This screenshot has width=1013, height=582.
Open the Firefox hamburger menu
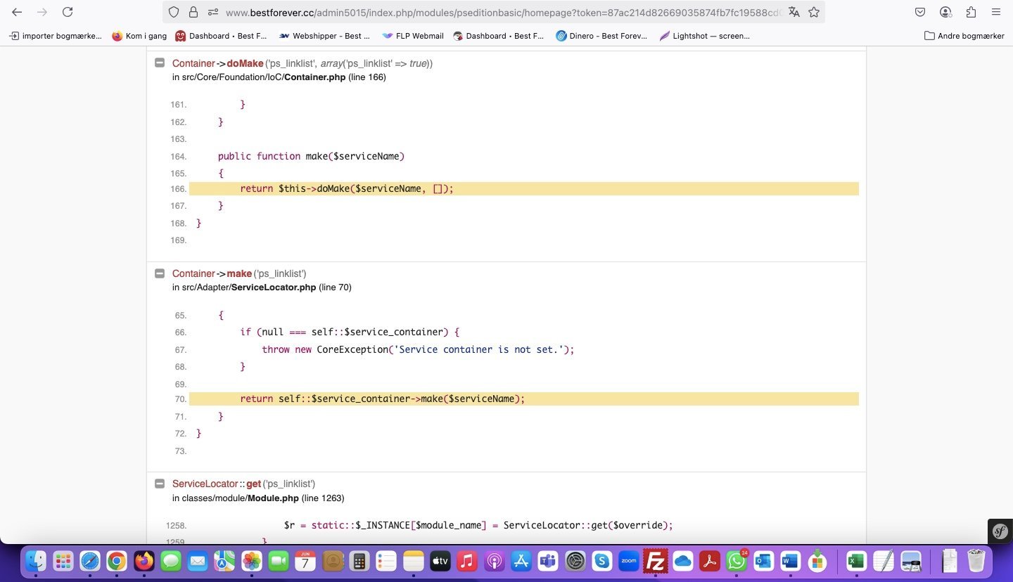tap(995, 12)
